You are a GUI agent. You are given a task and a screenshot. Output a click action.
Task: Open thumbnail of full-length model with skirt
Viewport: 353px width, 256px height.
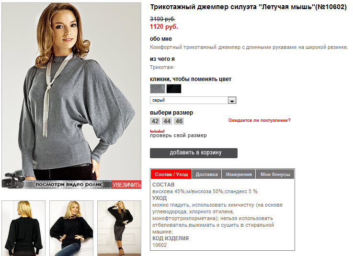[x=119, y=228]
